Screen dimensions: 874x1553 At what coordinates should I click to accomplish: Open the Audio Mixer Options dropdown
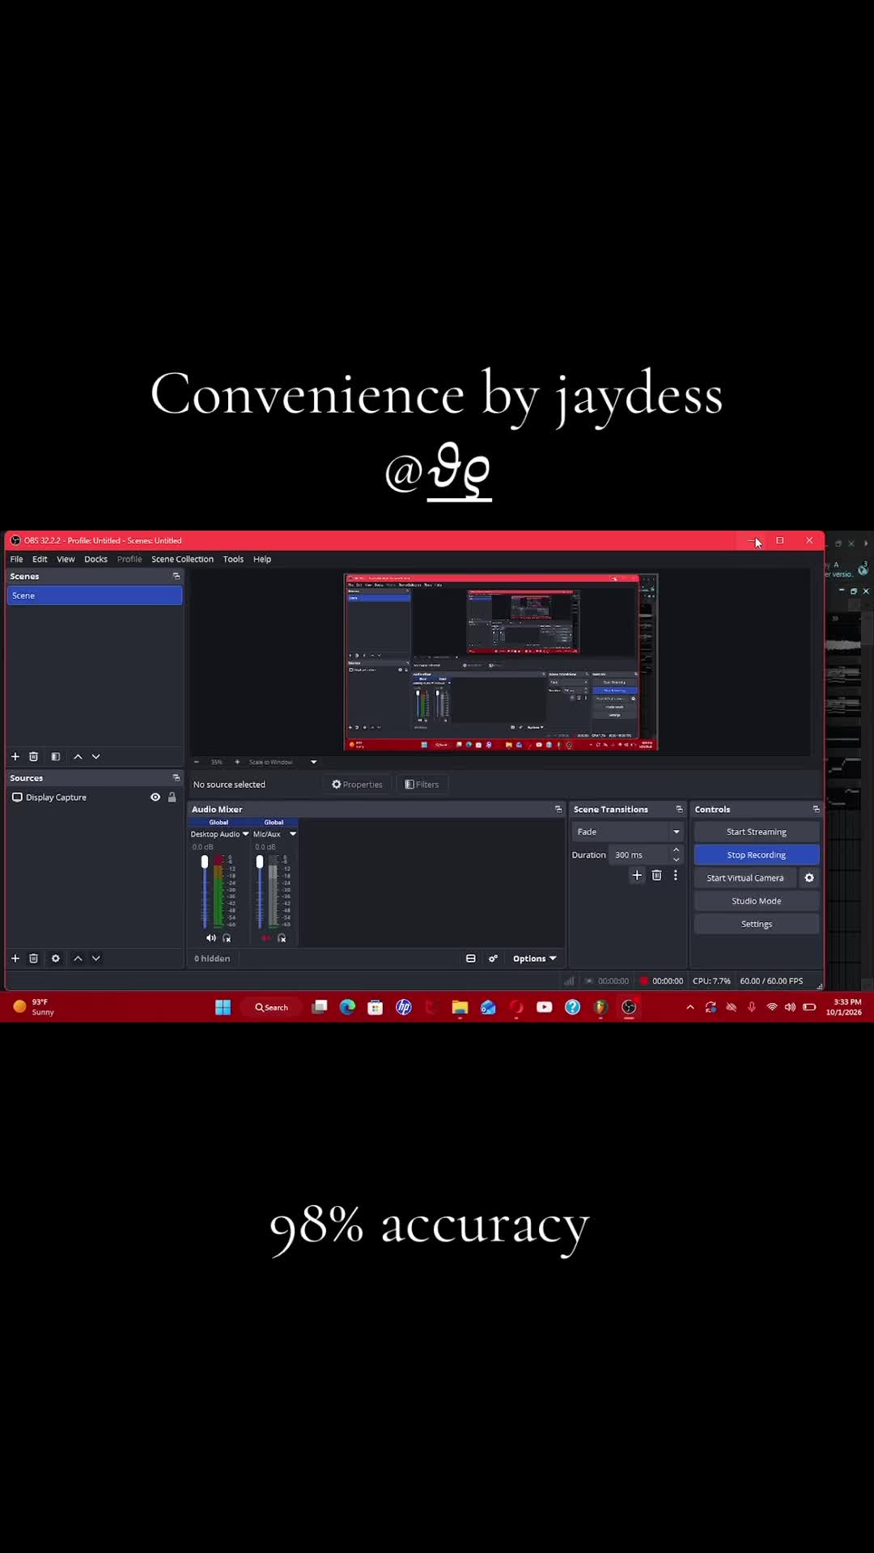pos(534,958)
